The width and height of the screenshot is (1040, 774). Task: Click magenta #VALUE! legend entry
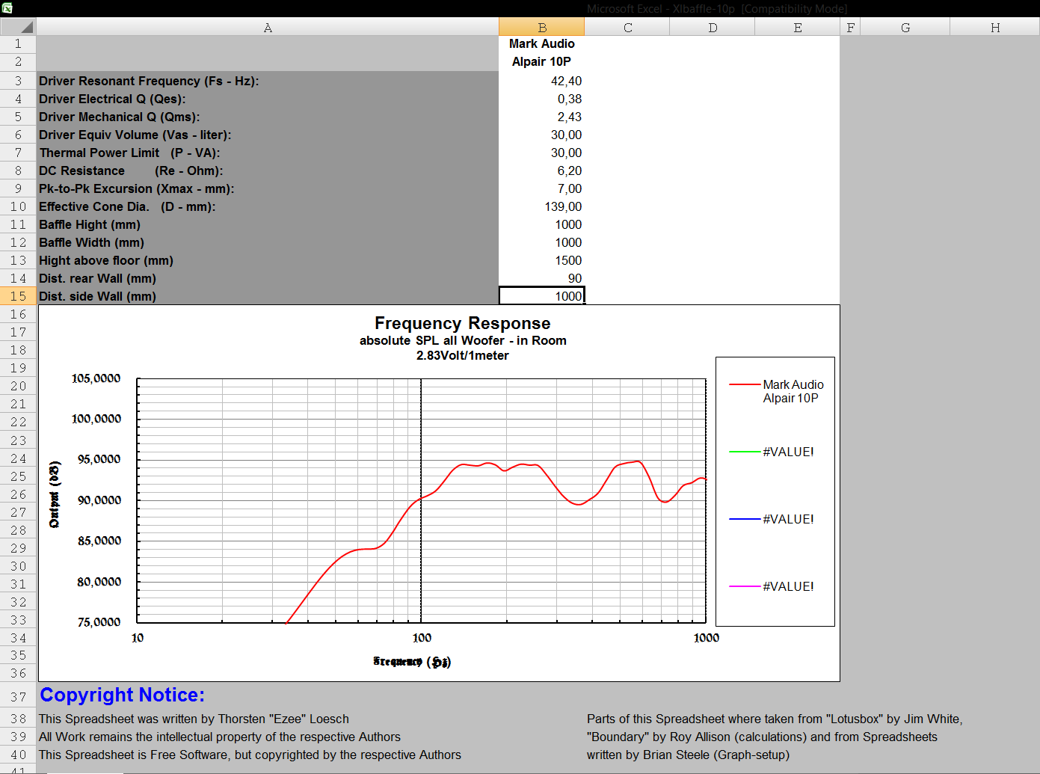tap(772, 586)
